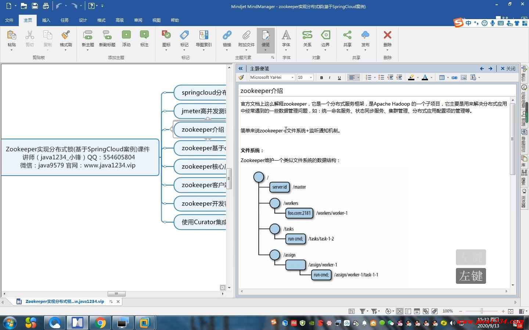
Task: Open the table insert dropdown in notes toolbar
Action: coord(448,77)
